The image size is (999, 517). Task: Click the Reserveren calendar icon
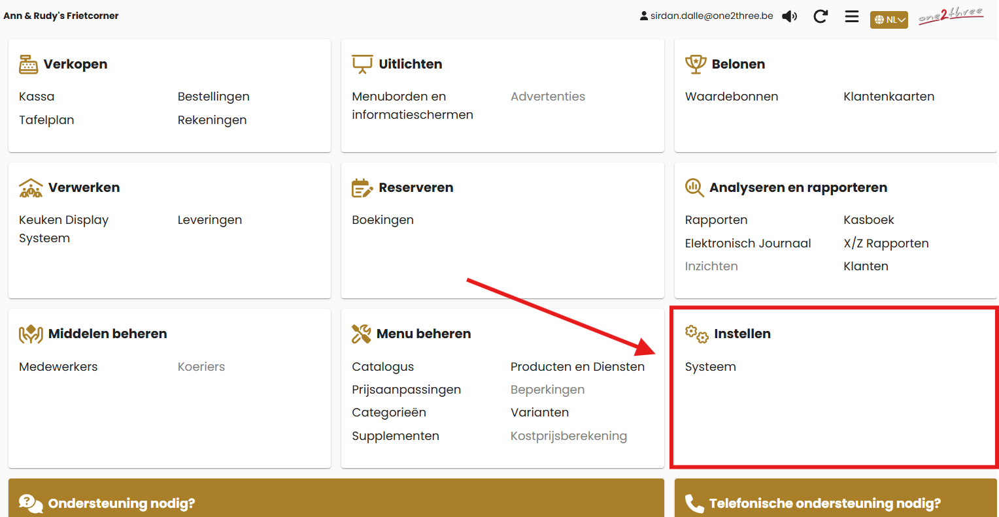point(362,188)
